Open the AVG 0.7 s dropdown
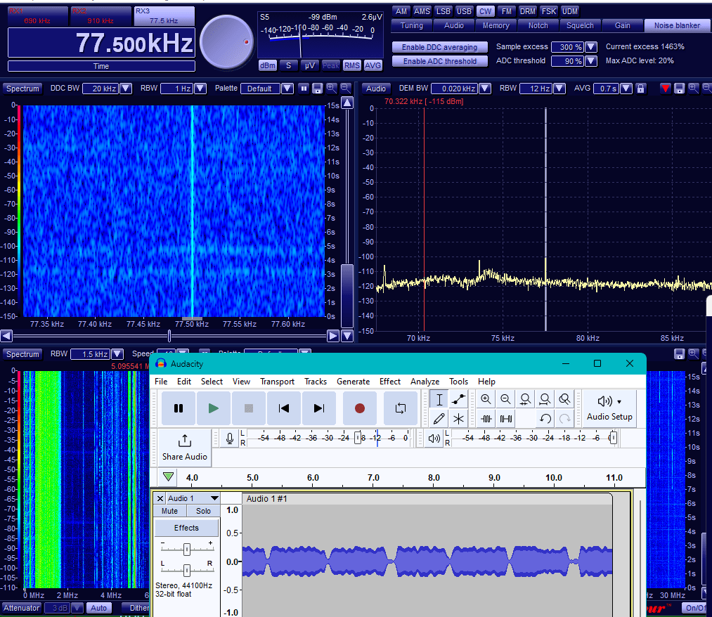The height and width of the screenshot is (617, 712). (626, 89)
